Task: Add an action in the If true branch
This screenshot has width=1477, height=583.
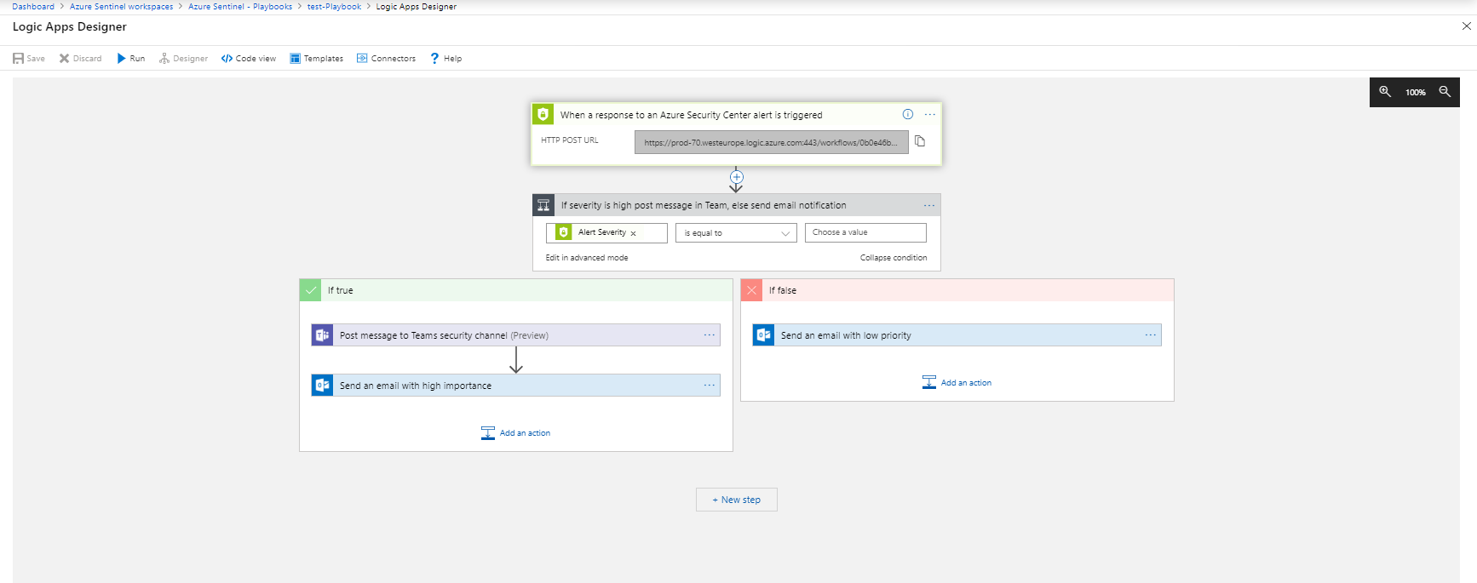Action: coord(516,433)
